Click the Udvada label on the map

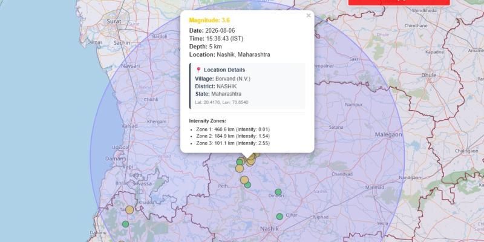pyautogui.click(x=120, y=147)
